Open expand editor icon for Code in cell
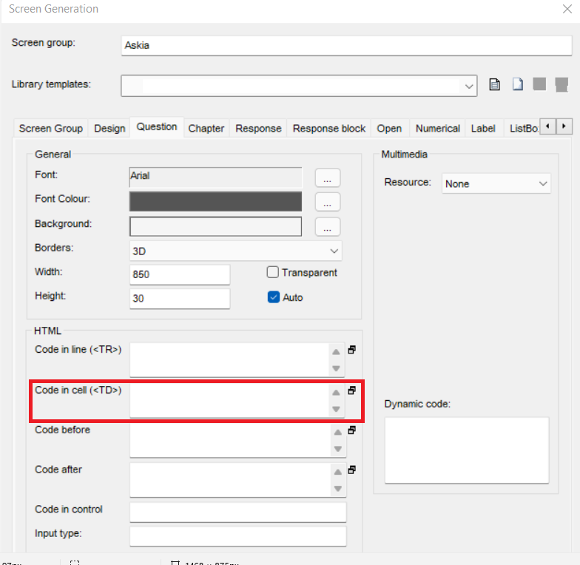 click(352, 390)
